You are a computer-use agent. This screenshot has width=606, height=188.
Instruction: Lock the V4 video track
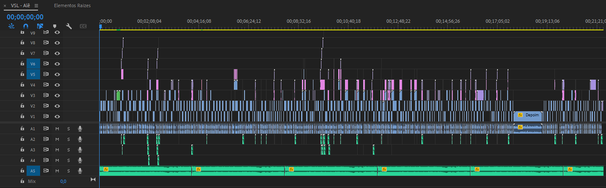(22, 85)
